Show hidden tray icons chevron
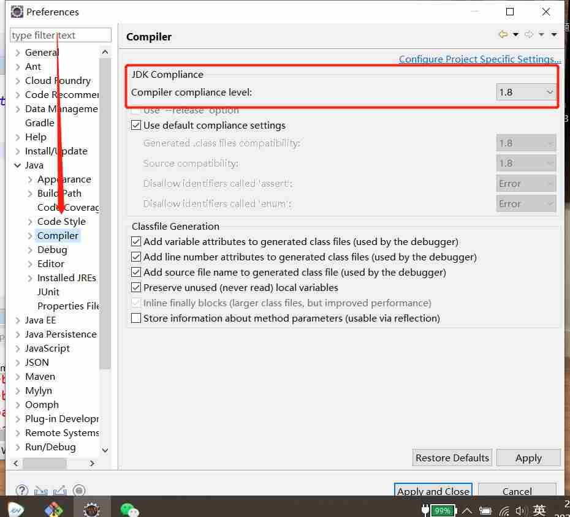Viewport: 570px width, 517px height. coord(467,511)
